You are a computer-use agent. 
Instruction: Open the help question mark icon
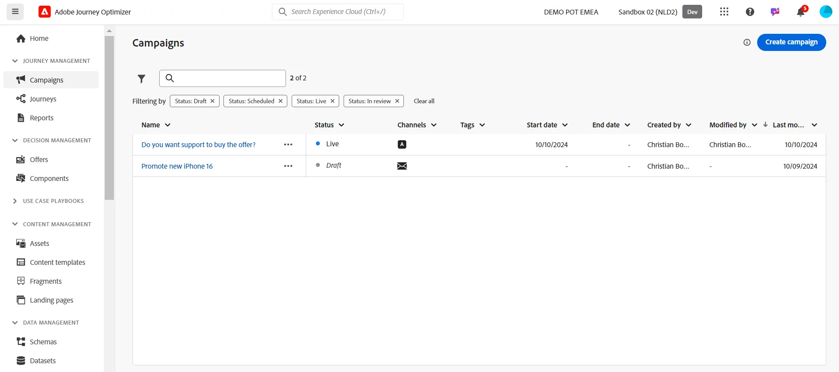750,12
